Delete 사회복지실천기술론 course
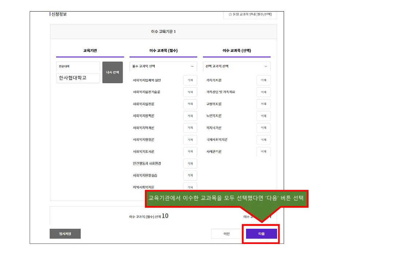Viewport: 410px width, 255px height. coord(190,92)
